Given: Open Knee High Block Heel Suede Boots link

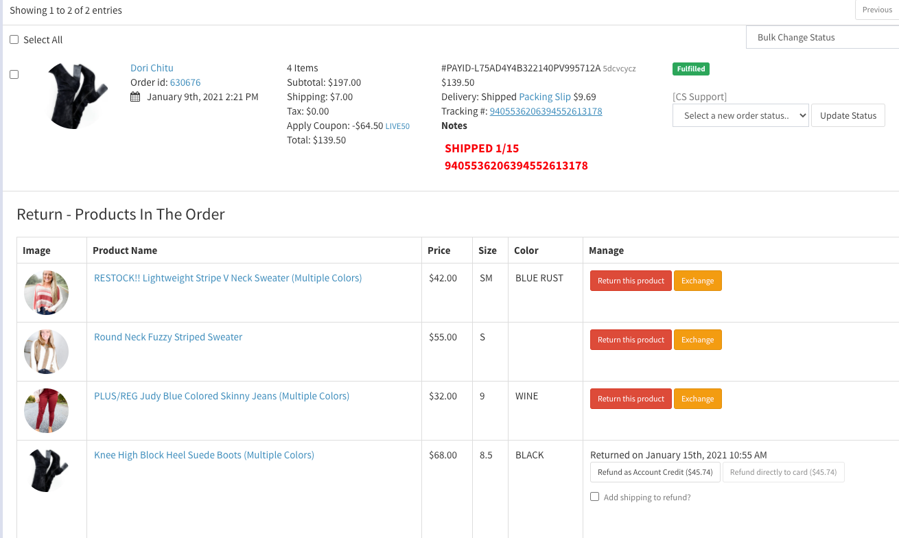Looking at the screenshot, I should click(204, 455).
